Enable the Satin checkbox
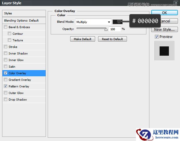The width and height of the screenshot is (180, 141). click(5, 66)
